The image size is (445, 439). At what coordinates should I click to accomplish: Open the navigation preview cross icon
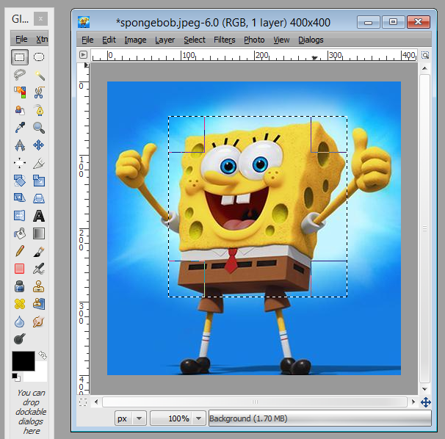pos(425,402)
